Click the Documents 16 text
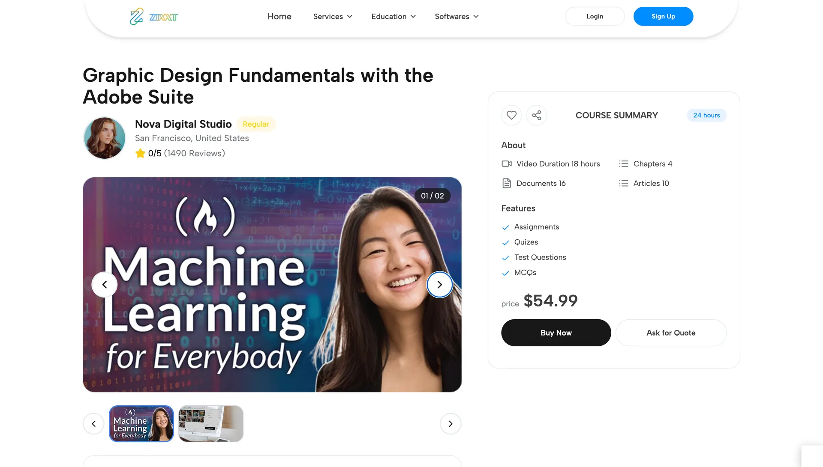Image resolution: width=823 pixels, height=467 pixels. click(541, 183)
